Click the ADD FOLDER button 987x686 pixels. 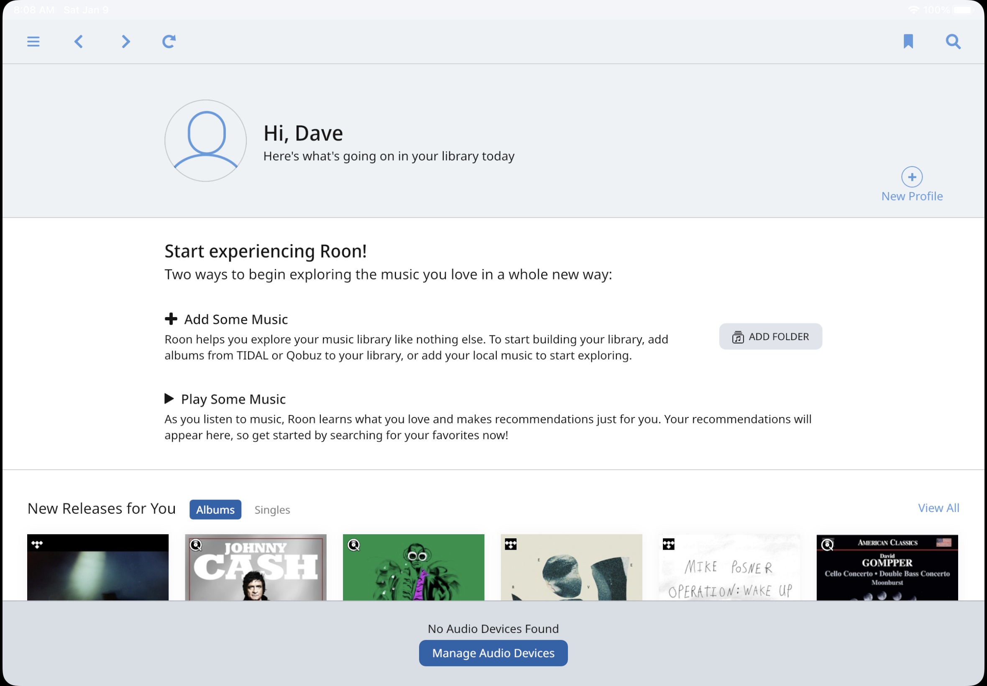(x=770, y=337)
